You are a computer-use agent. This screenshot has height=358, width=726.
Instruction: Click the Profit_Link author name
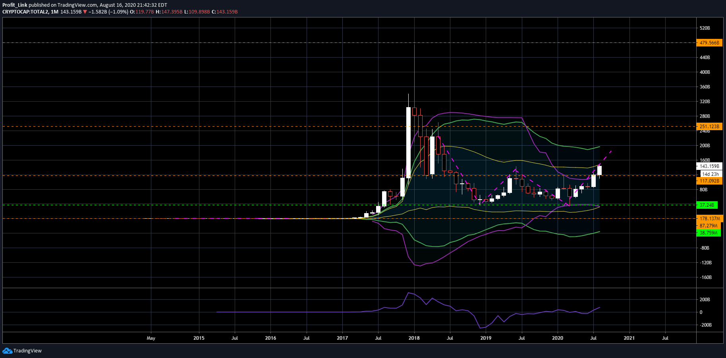point(15,5)
